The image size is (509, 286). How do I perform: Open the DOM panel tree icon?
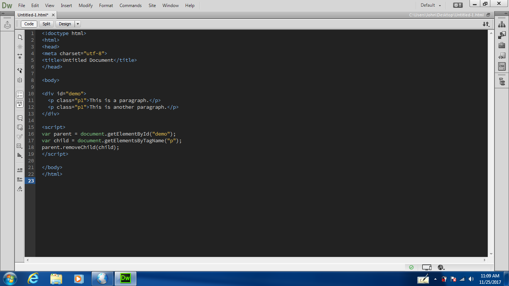click(x=502, y=82)
